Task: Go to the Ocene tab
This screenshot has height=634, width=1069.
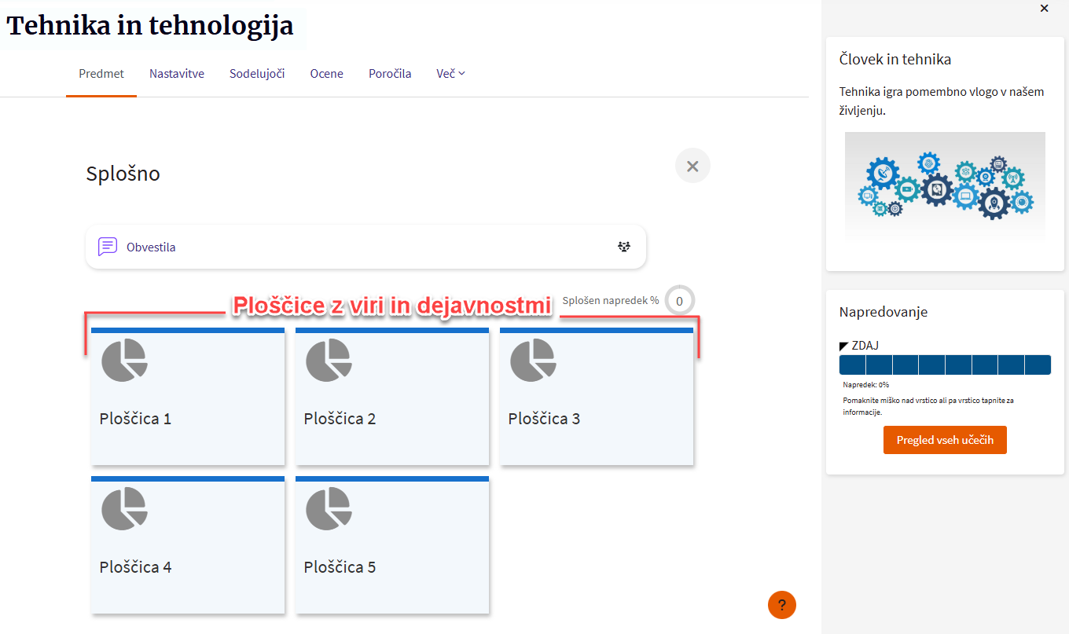Action: click(x=326, y=74)
